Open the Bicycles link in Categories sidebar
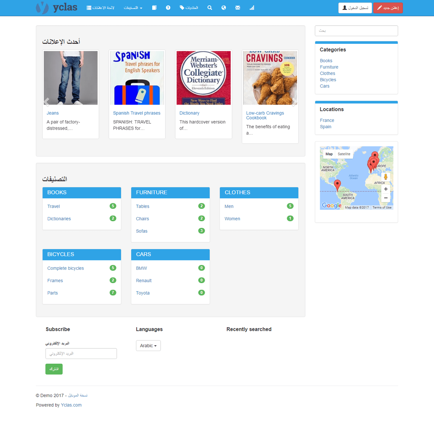This screenshot has width=434, height=424. [328, 80]
